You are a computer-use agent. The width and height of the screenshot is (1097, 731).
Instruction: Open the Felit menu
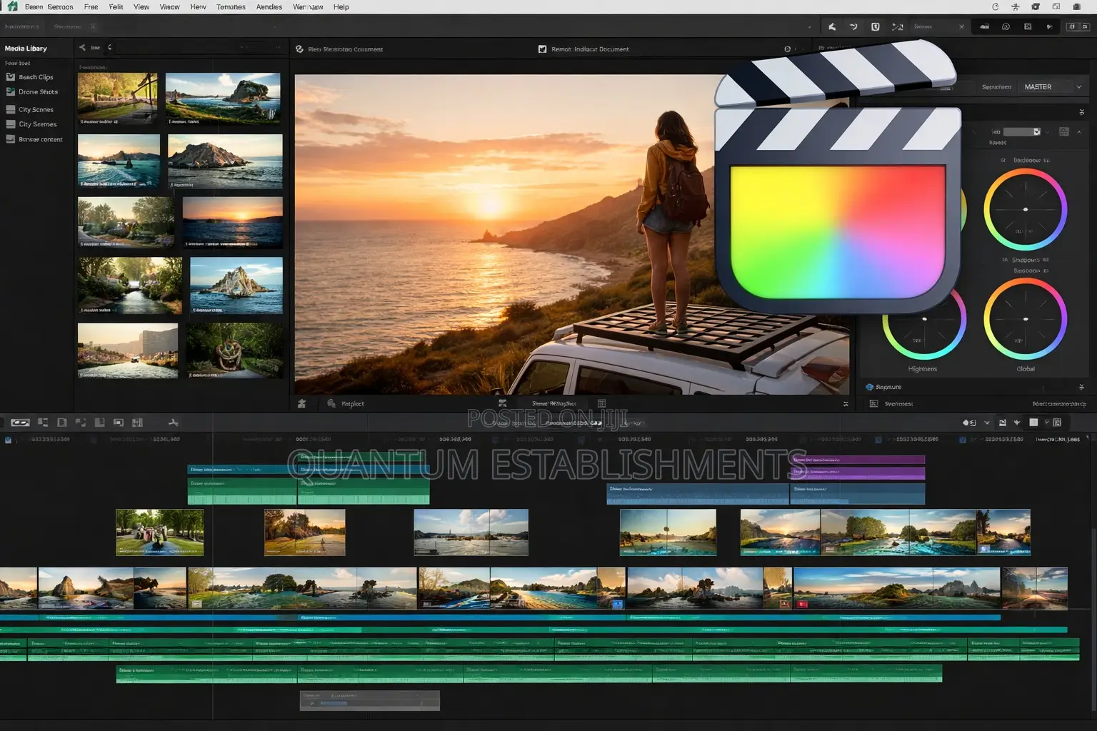[116, 7]
